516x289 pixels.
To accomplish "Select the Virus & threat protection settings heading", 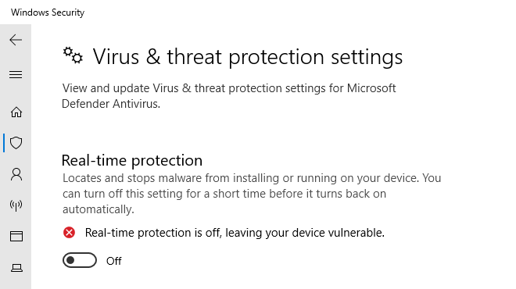I will (248, 57).
